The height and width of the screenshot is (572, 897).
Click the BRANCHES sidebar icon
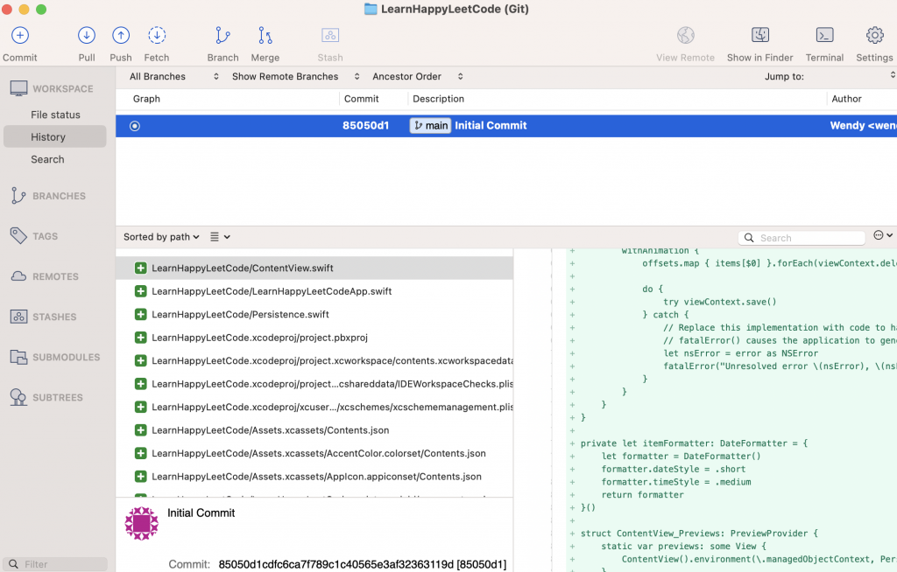click(x=18, y=196)
